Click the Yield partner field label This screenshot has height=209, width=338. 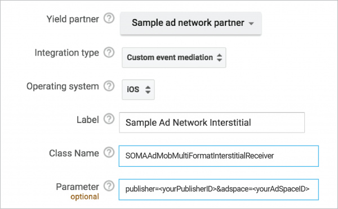point(73,19)
